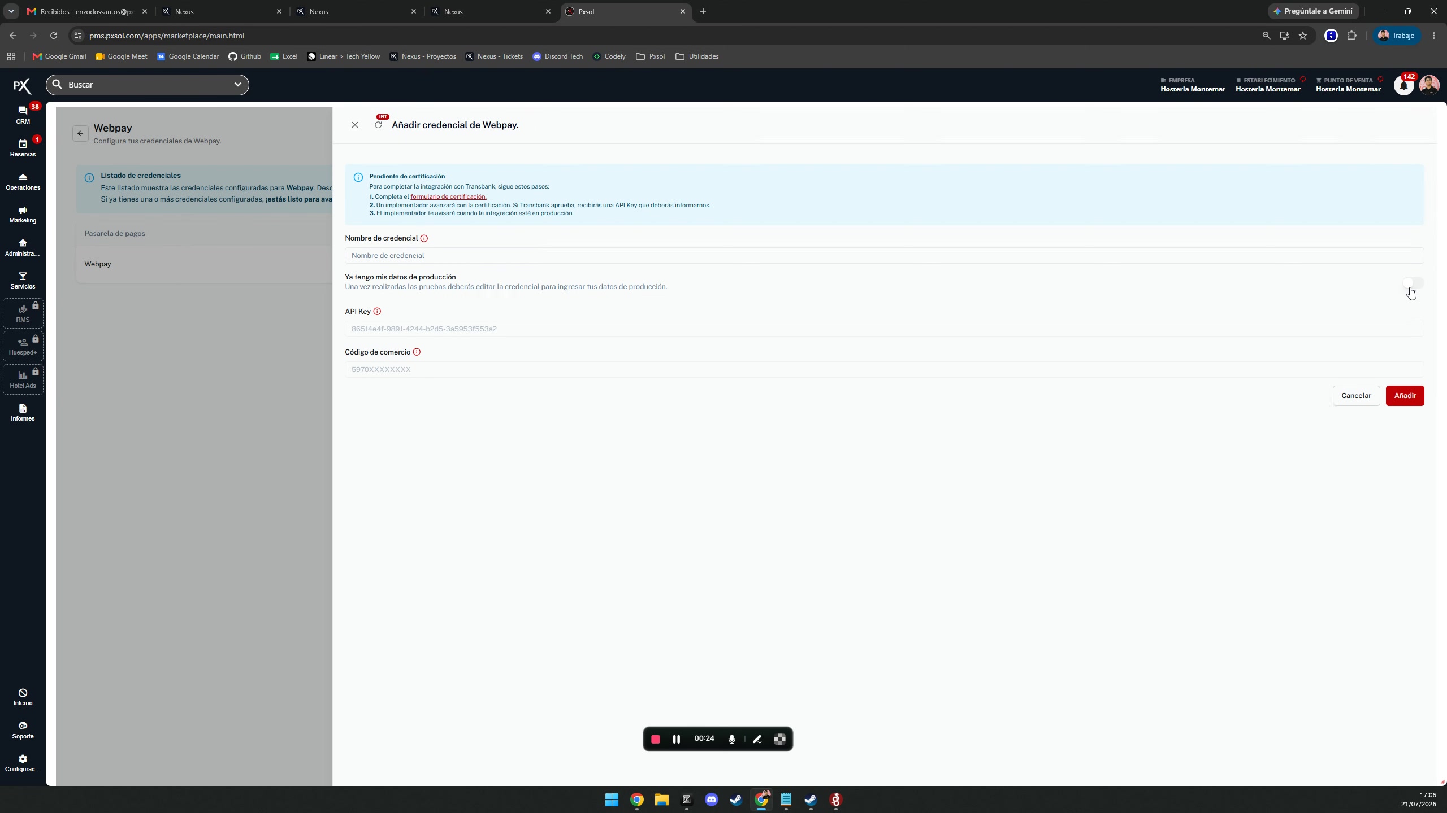Open Configuración in the sidebar
This screenshot has height=813, width=1447.
23,763
